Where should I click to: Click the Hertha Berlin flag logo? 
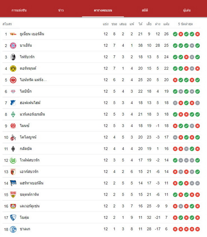click(x=13, y=183)
